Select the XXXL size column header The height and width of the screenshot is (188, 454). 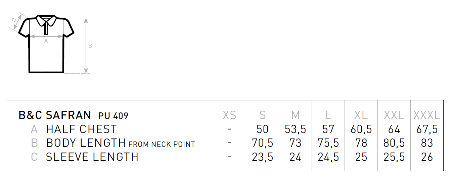pyautogui.click(x=427, y=115)
